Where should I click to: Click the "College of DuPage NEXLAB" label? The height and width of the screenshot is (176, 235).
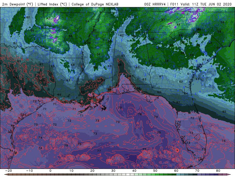[x=95, y=4]
